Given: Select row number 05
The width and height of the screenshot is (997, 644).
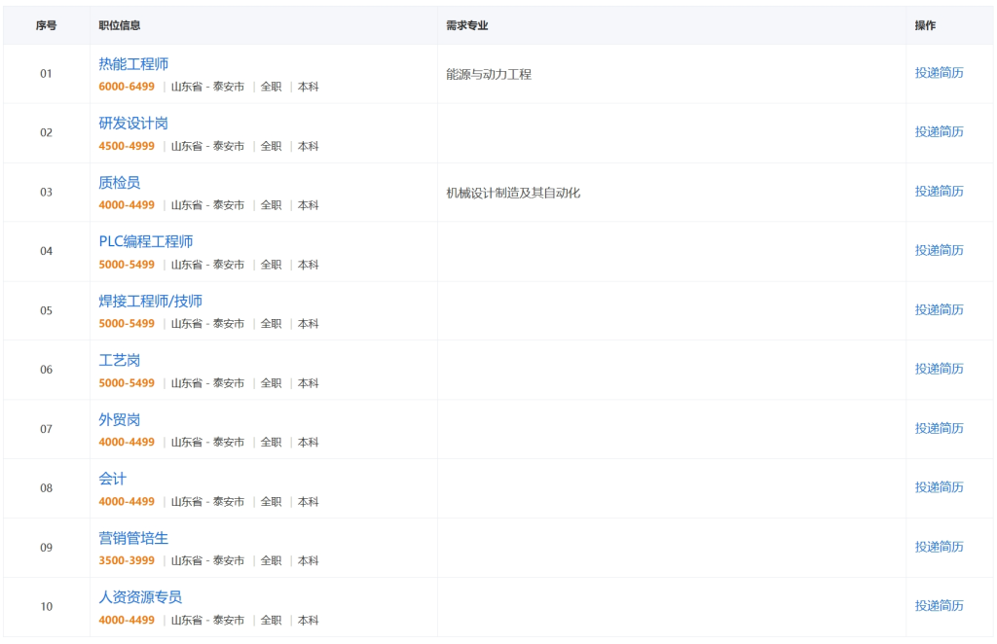Looking at the screenshot, I should (x=47, y=310).
